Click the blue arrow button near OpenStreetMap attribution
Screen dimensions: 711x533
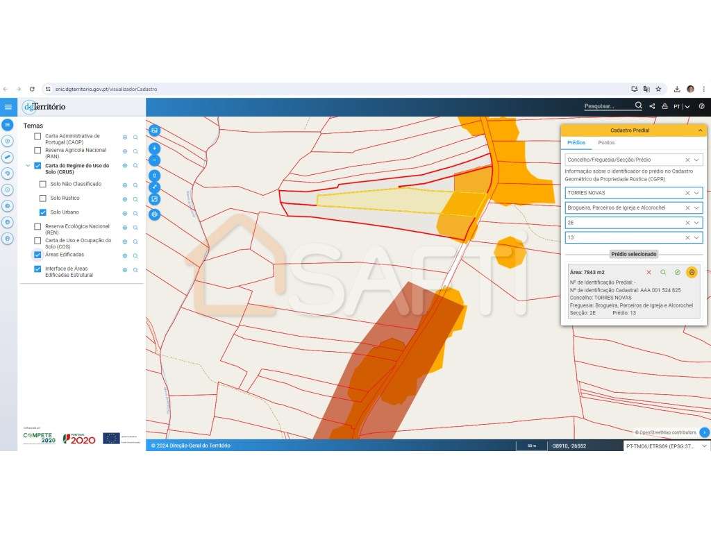click(x=704, y=432)
